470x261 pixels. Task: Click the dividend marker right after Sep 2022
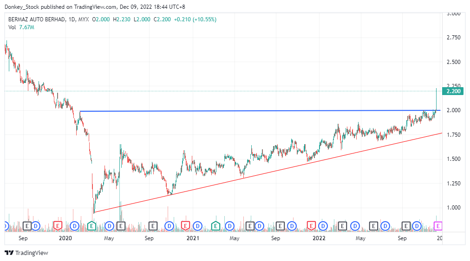click(x=417, y=226)
